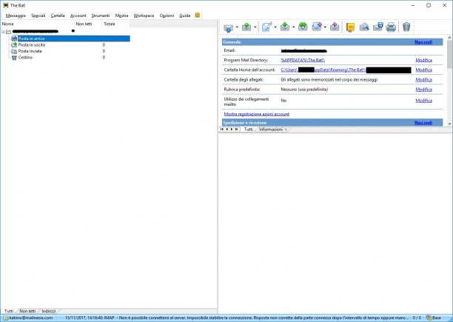Open the Reply dropdown arrow
Screen dimensions: 453x322
tap(294, 27)
